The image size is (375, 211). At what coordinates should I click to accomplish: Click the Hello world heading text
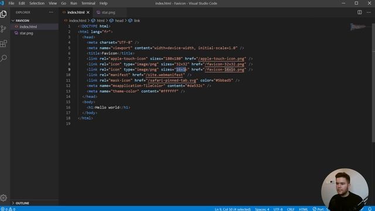click(x=107, y=107)
